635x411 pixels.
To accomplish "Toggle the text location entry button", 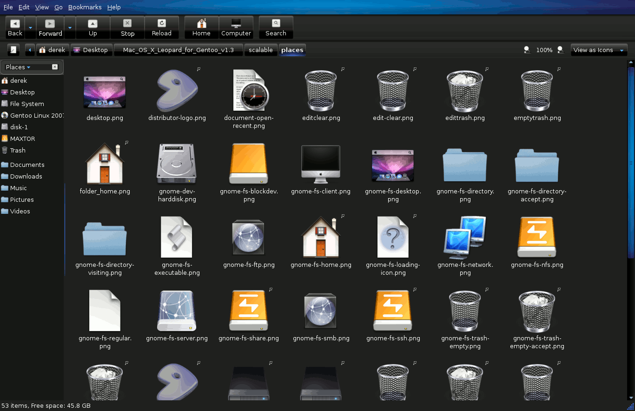I will tap(13, 50).
